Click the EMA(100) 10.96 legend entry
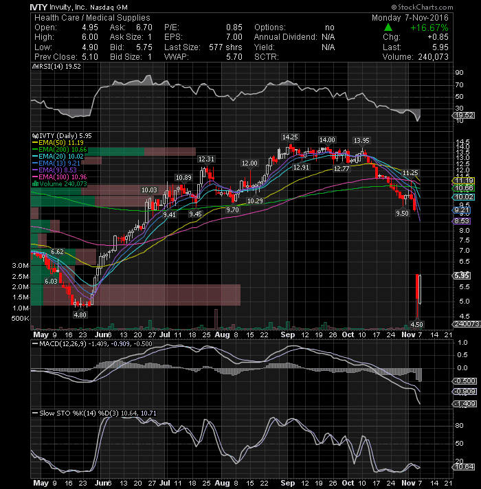The width and height of the screenshot is (481, 489). [x=60, y=177]
